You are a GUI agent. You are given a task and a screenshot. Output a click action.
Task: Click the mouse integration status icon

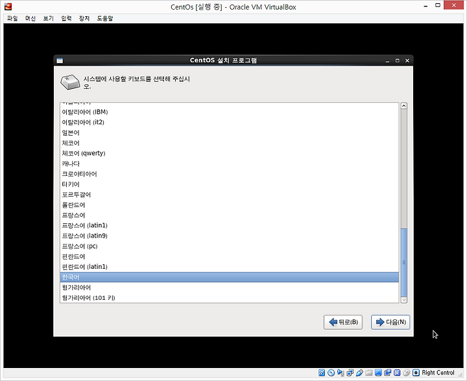(x=407, y=373)
